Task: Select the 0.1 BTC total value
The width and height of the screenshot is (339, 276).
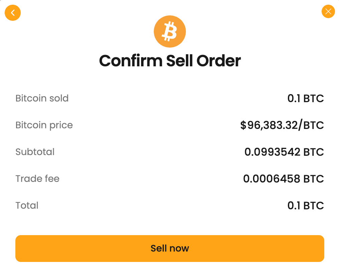Action: click(x=306, y=206)
